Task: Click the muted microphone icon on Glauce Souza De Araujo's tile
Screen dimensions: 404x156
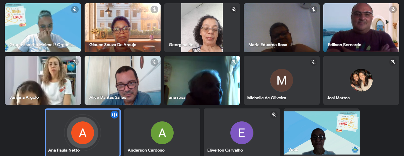Action: pos(154,9)
